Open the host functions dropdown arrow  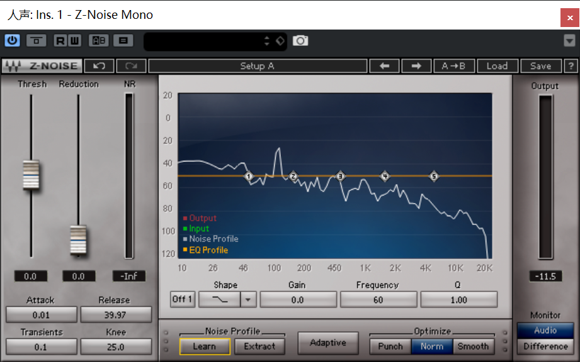[569, 41]
